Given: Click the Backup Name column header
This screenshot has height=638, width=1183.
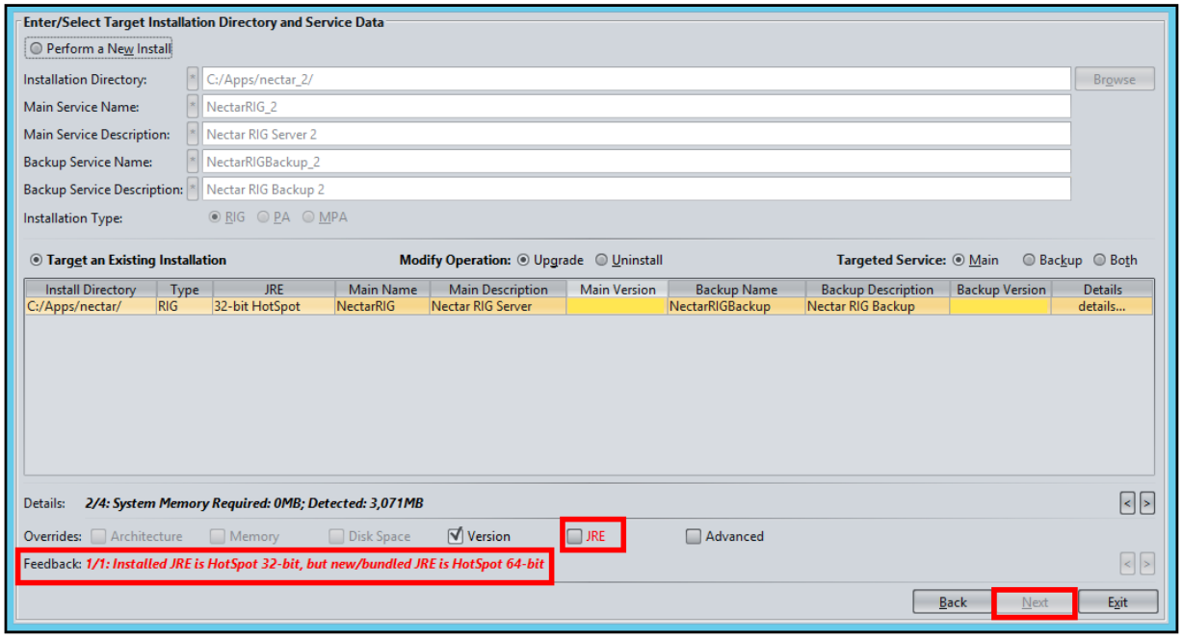Looking at the screenshot, I should [737, 290].
